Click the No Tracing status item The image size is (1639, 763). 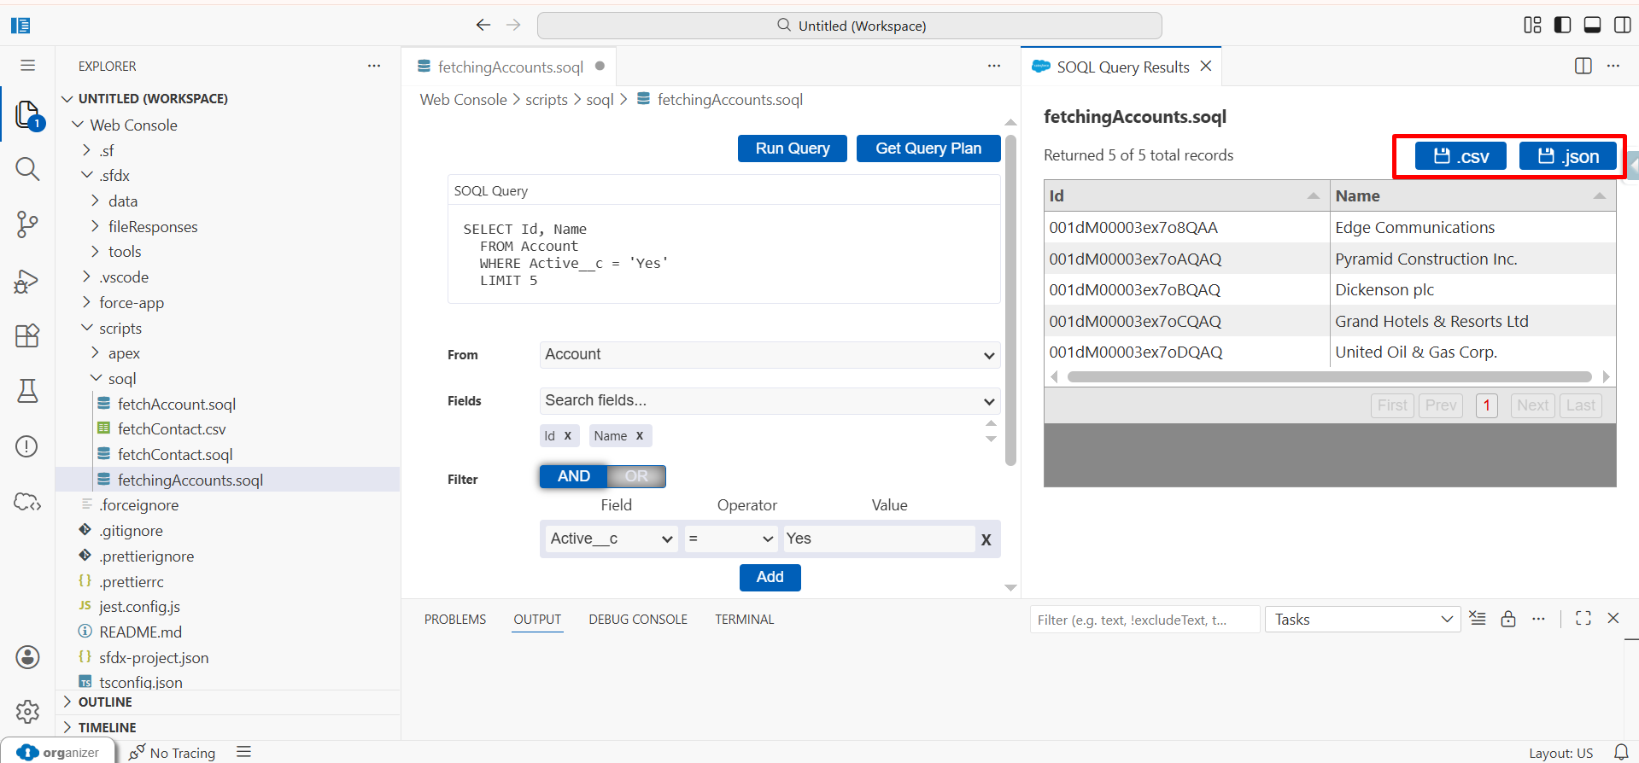coord(172,752)
